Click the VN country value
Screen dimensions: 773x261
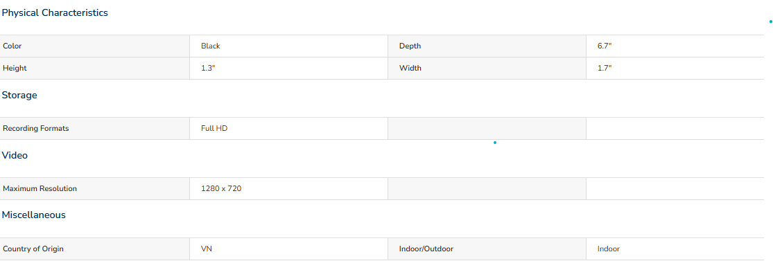coord(207,249)
